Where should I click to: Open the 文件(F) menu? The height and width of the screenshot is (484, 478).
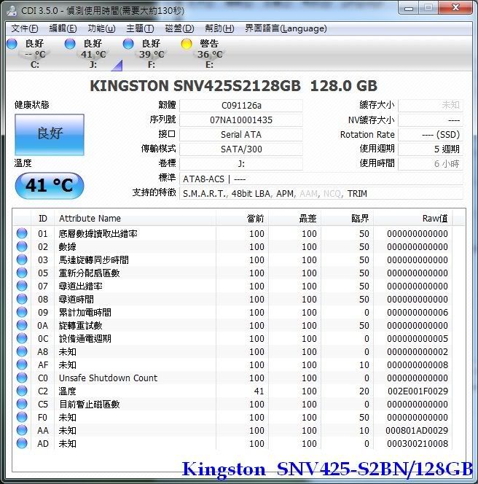pos(25,28)
